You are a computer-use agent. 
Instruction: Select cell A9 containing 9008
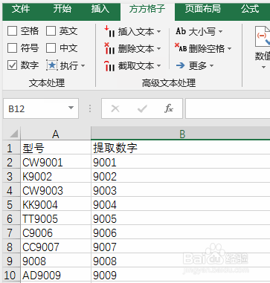56,261
